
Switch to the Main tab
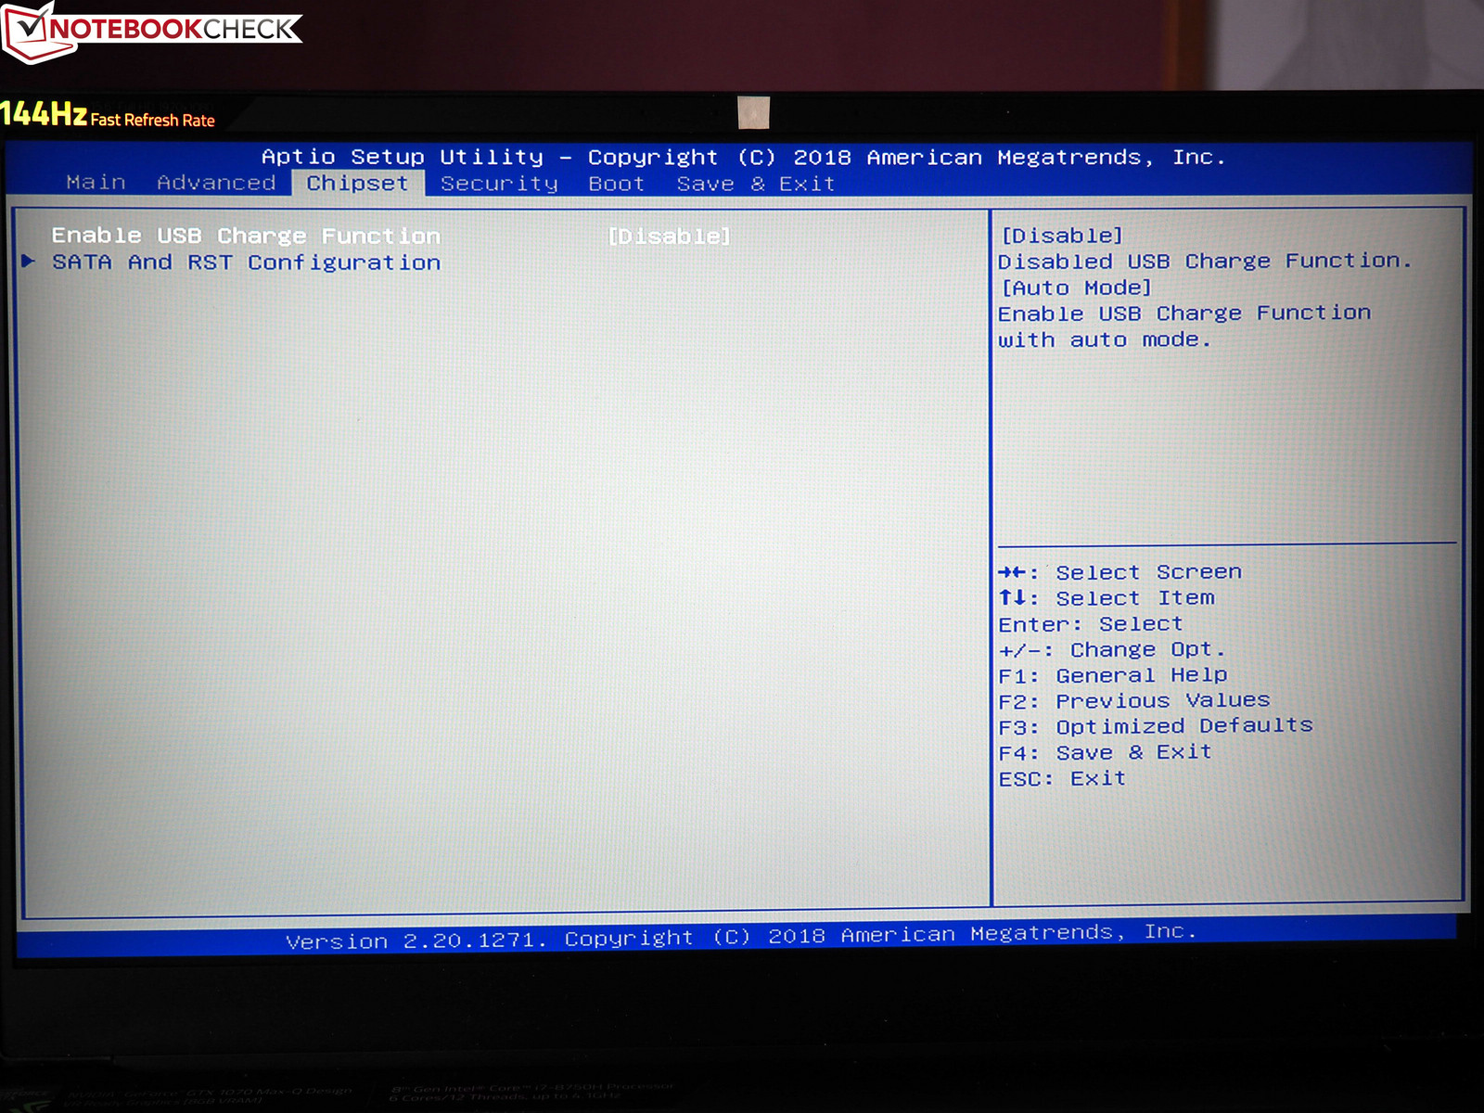96,183
